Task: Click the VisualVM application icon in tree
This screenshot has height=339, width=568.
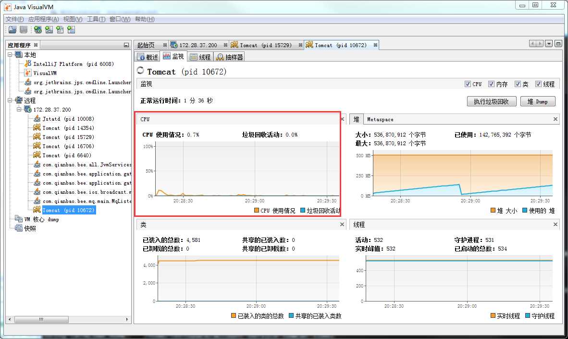Action: [x=28, y=73]
